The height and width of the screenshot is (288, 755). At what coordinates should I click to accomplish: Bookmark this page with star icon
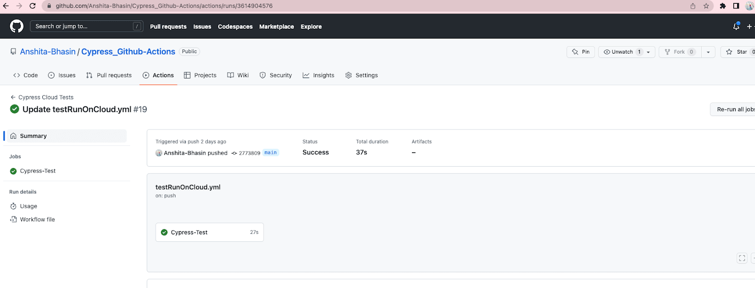click(x=706, y=6)
